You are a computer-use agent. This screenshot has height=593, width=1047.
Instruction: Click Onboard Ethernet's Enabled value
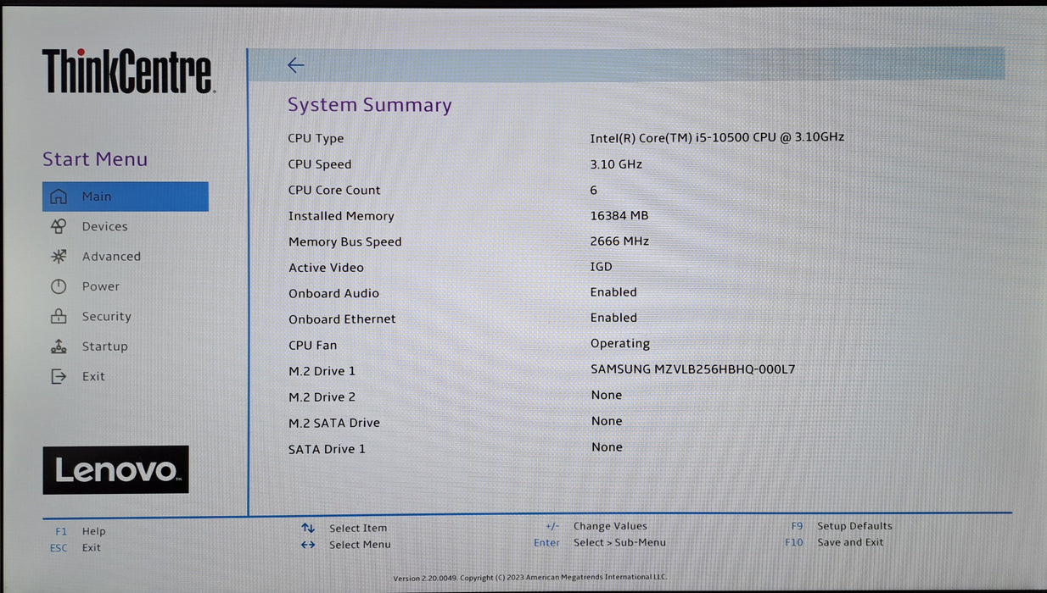coord(613,318)
